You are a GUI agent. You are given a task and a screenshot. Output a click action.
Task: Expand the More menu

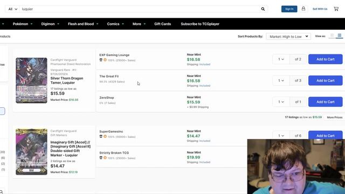coord(139,24)
